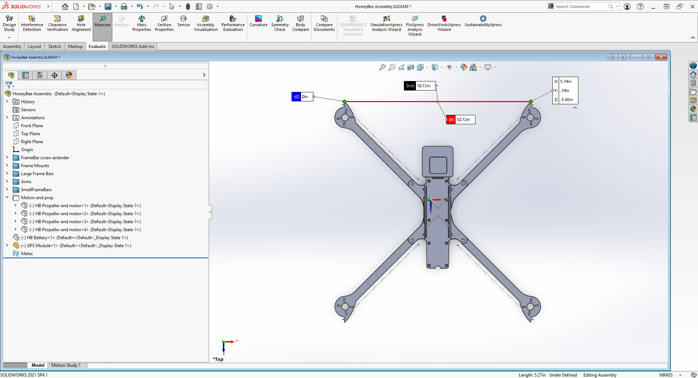698x378 pixels.
Task: Click the Edit Appearance color ball
Action: click(464, 67)
